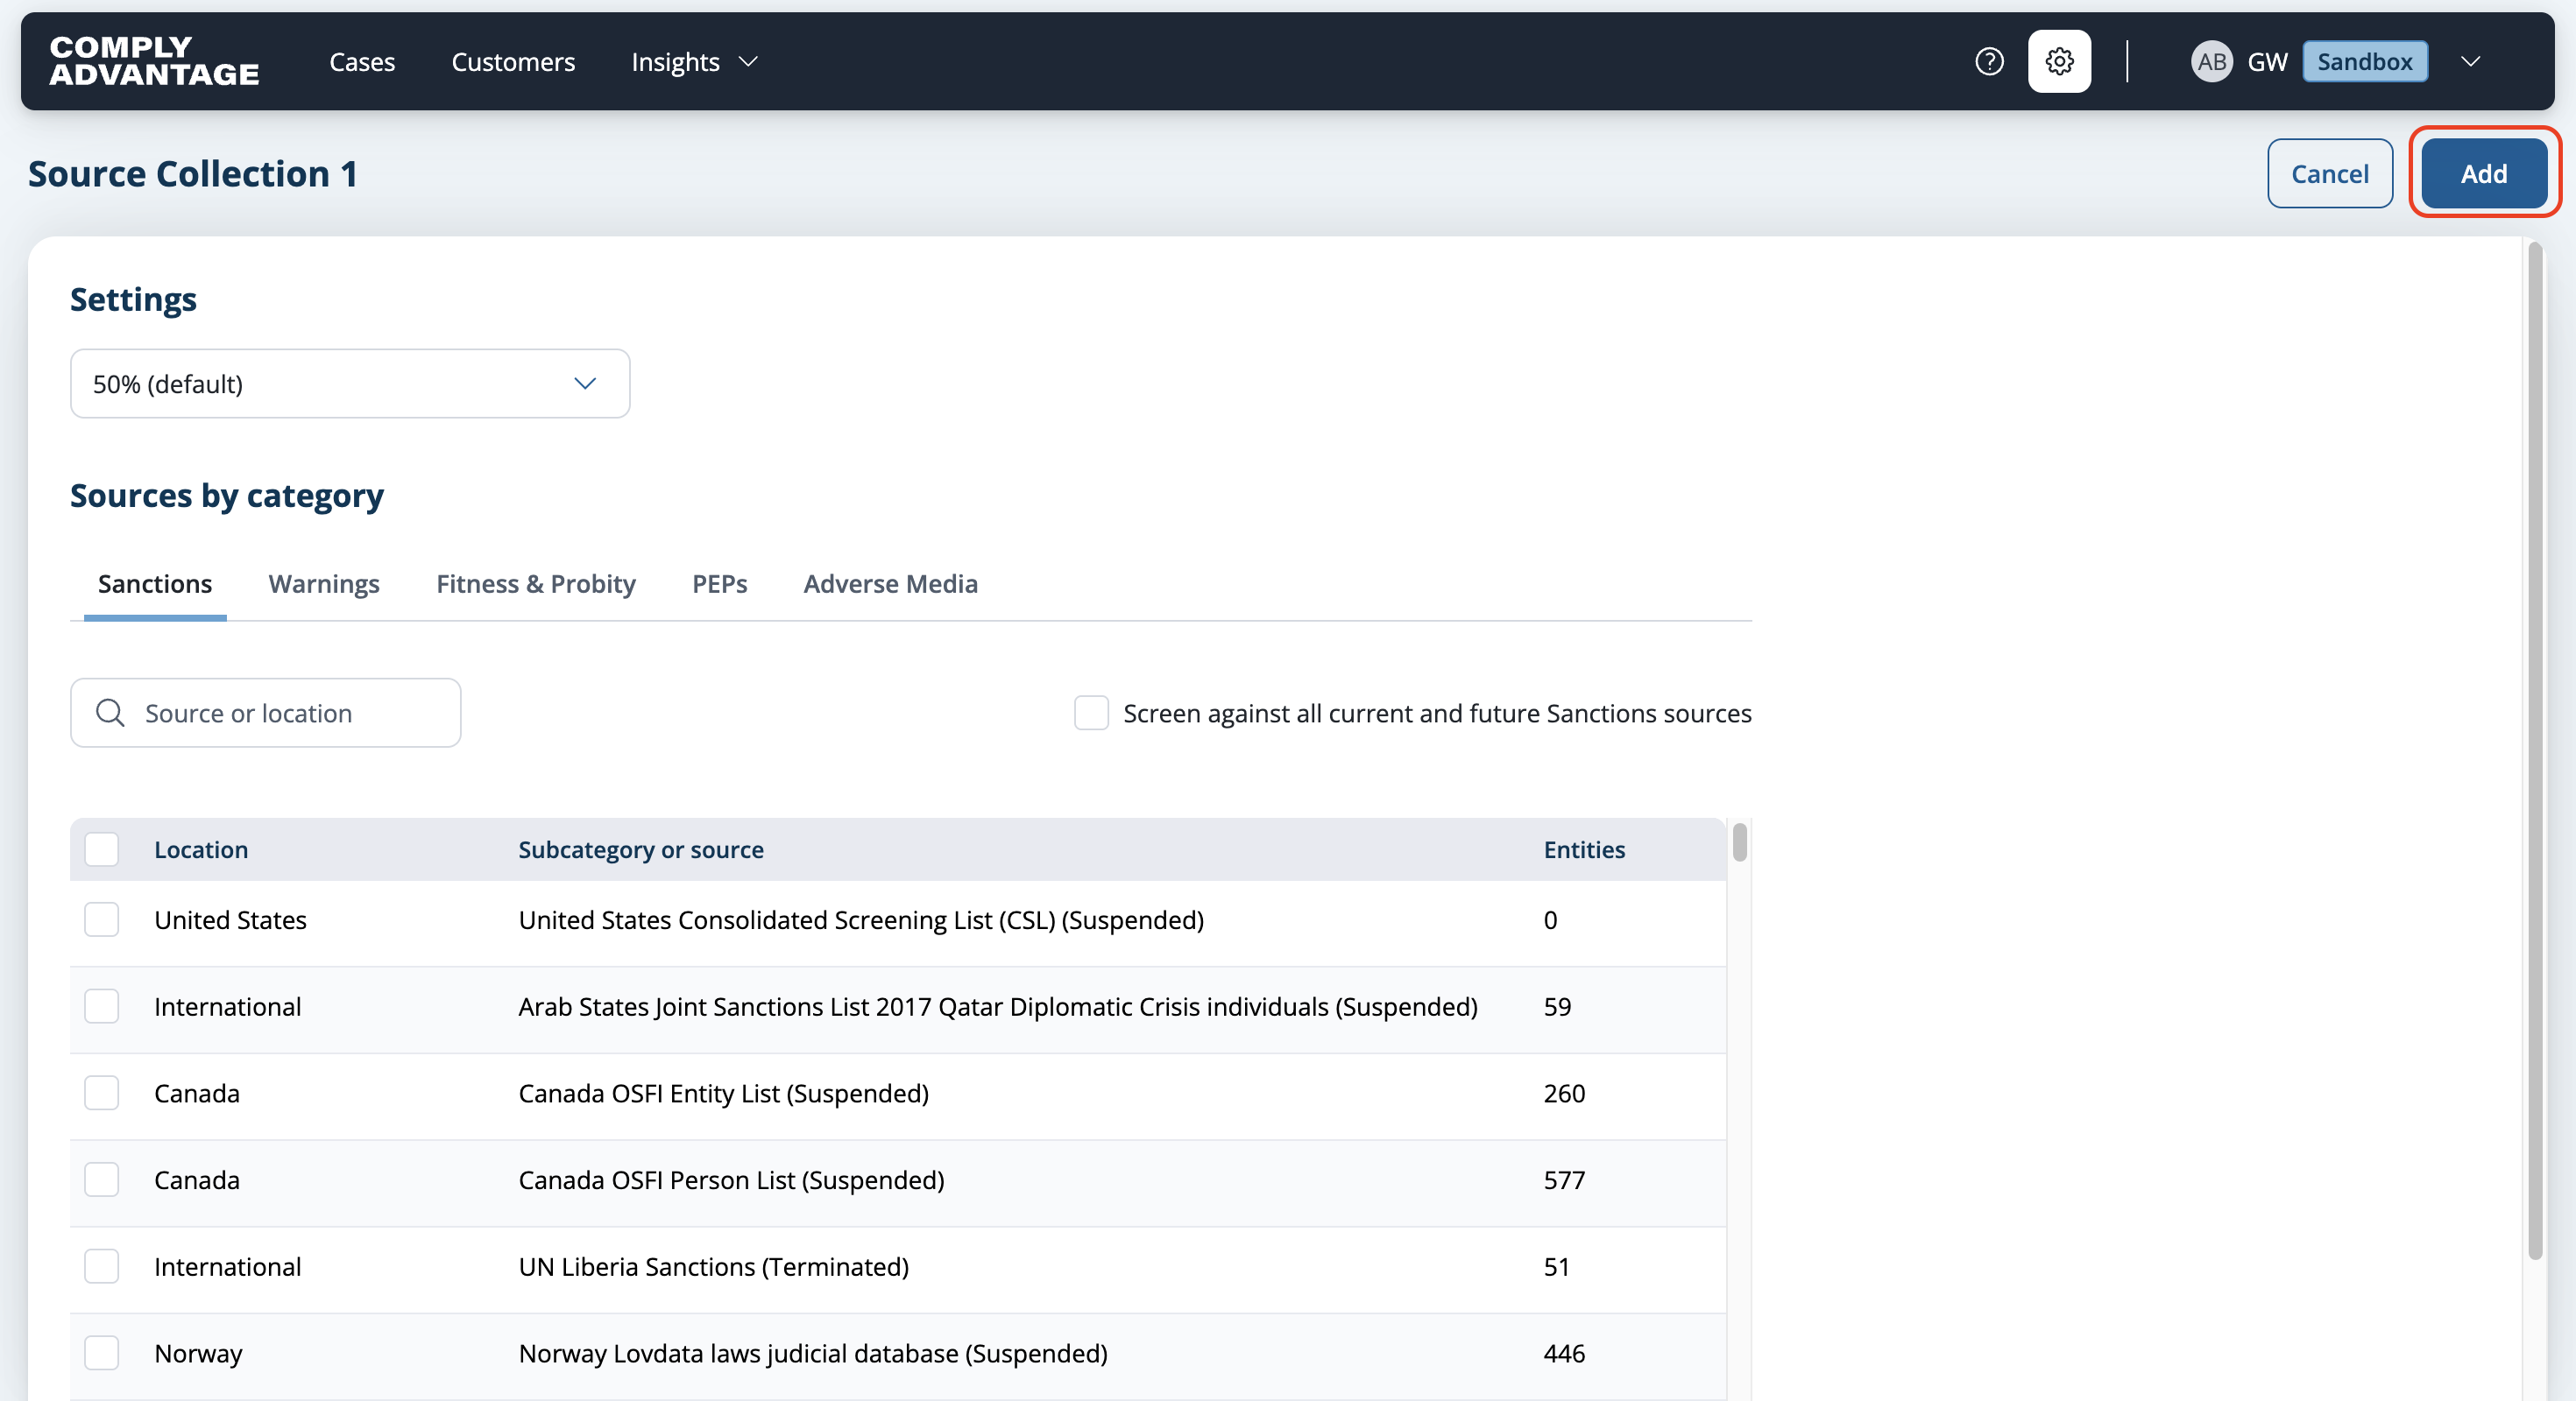Viewport: 2576px width, 1401px height.
Task: Open the Insights dropdown menu
Action: 694,62
